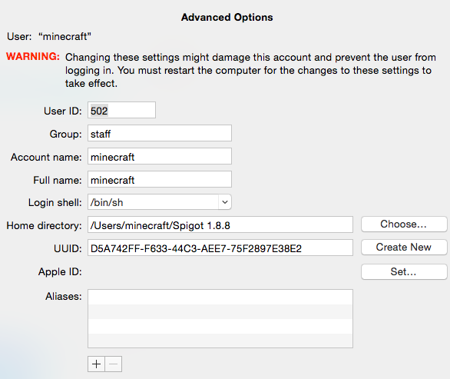Edit the Full name minecraft field

coord(160,179)
